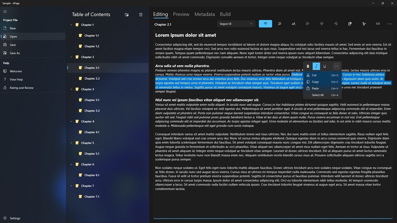Collapse the Chapter 2 tree node
This screenshot has width=397, height=223.
[x=71, y=57]
